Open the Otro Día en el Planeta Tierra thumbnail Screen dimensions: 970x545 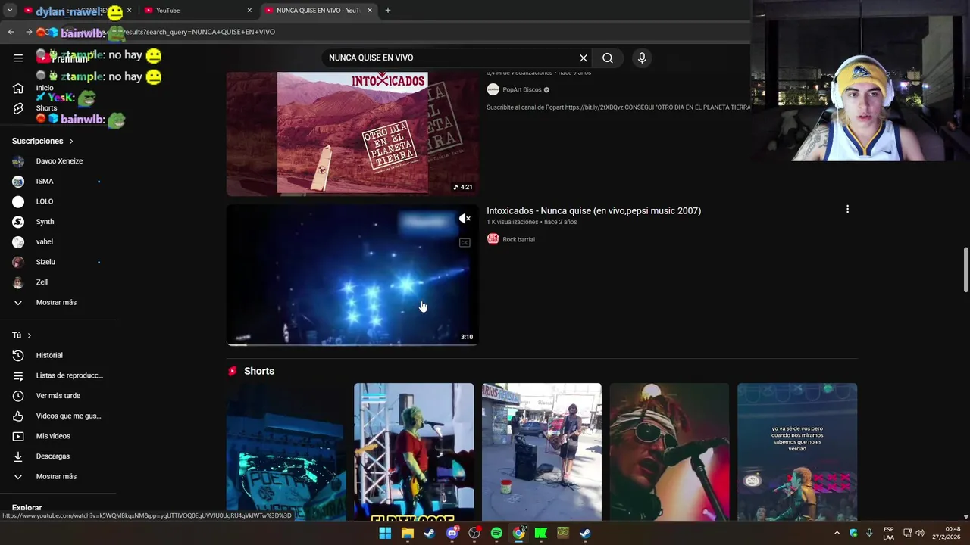click(352, 133)
